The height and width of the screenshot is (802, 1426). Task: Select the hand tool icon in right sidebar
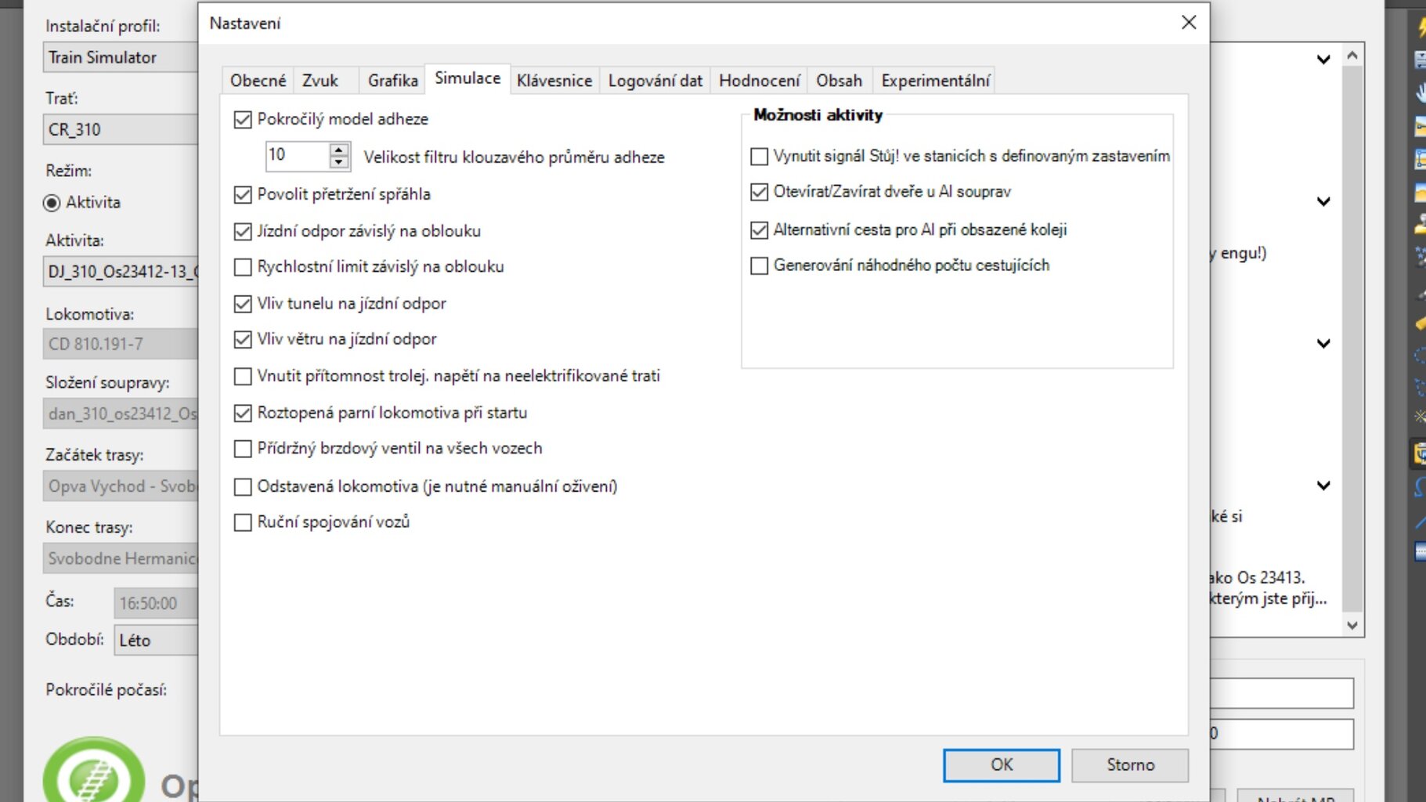(1420, 92)
